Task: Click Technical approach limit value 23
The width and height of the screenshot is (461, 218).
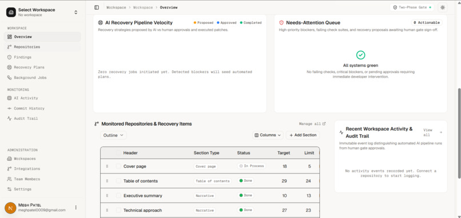Action: pos(308,211)
